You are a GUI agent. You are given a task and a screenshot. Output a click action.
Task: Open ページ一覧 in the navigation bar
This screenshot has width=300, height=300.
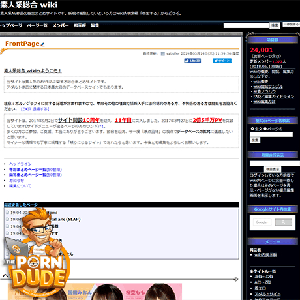pos(37,25)
